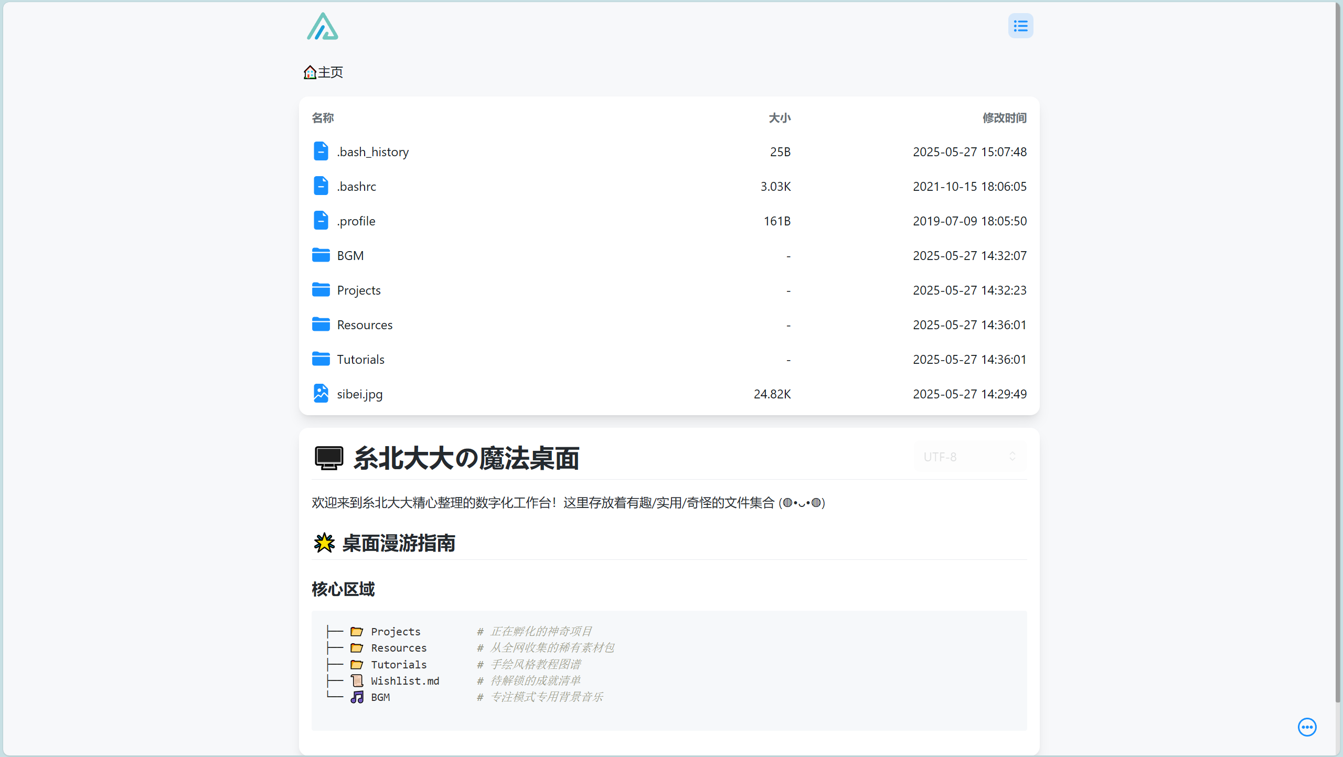The width and height of the screenshot is (1343, 757).
Task: Sort files by the 修改时间 column
Action: [x=1004, y=118]
